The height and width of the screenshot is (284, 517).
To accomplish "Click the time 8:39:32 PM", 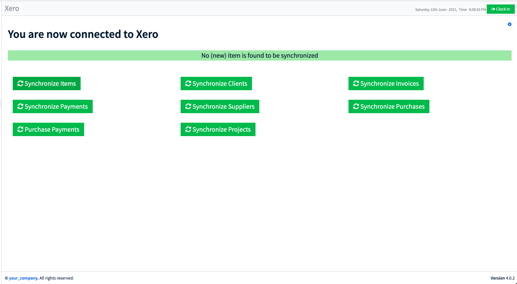I will pos(478,10).
